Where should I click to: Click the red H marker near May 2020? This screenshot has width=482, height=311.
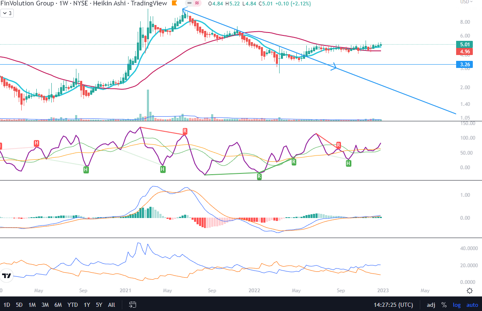coord(37,143)
